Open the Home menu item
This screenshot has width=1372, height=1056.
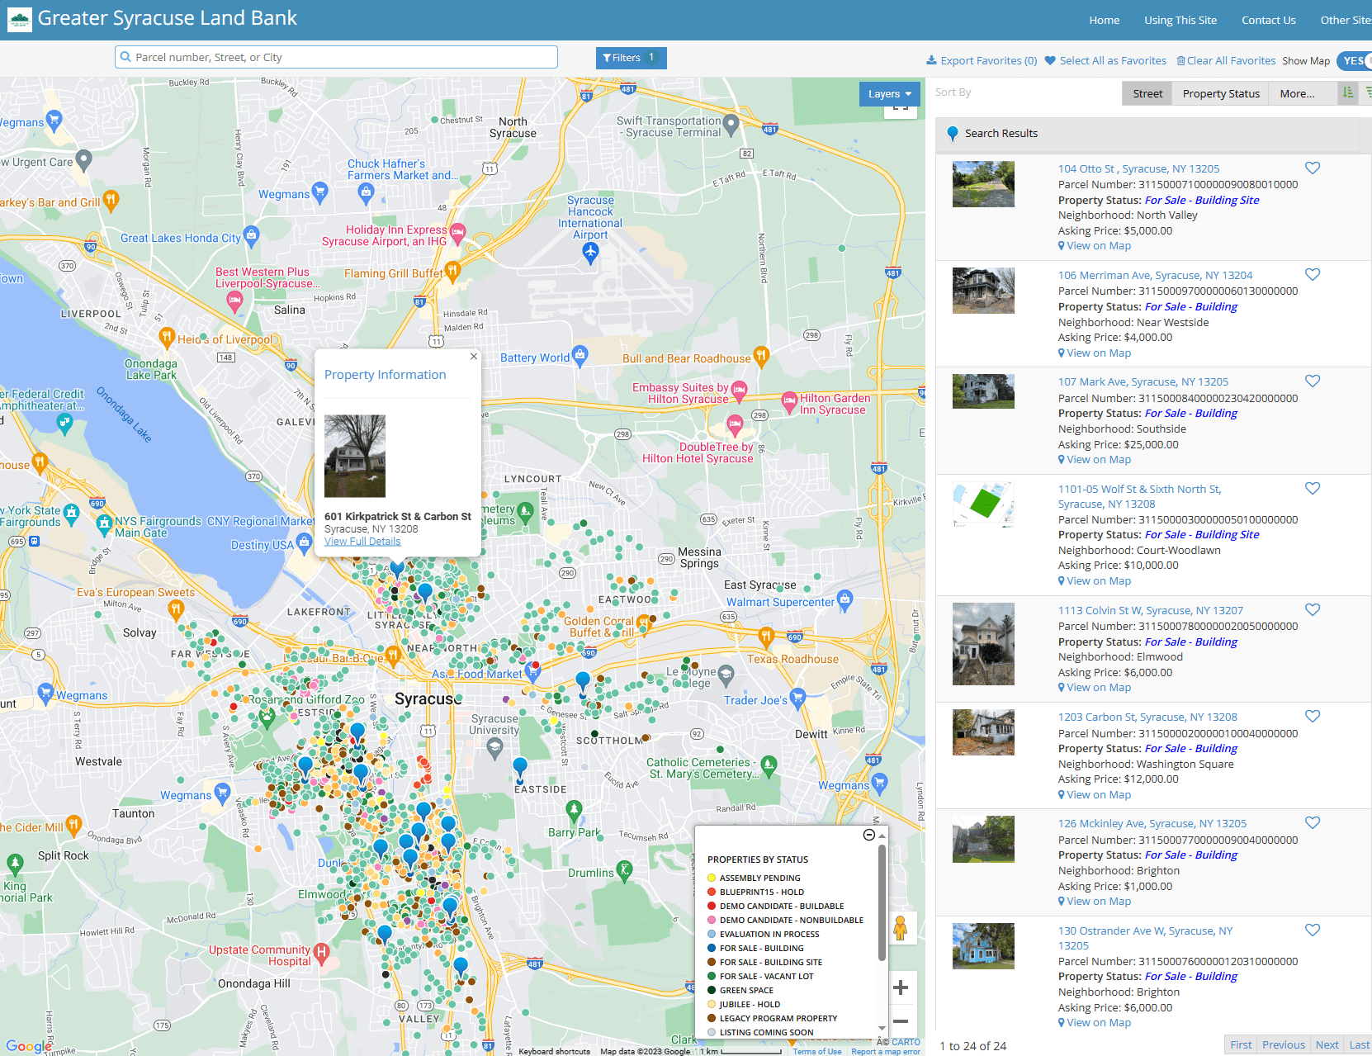tap(1105, 20)
